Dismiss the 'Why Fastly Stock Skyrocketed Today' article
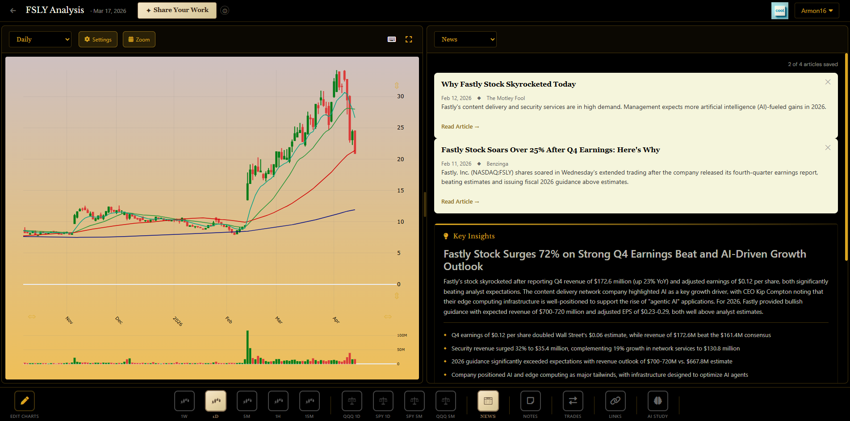The width and height of the screenshot is (850, 421). [x=828, y=82]
